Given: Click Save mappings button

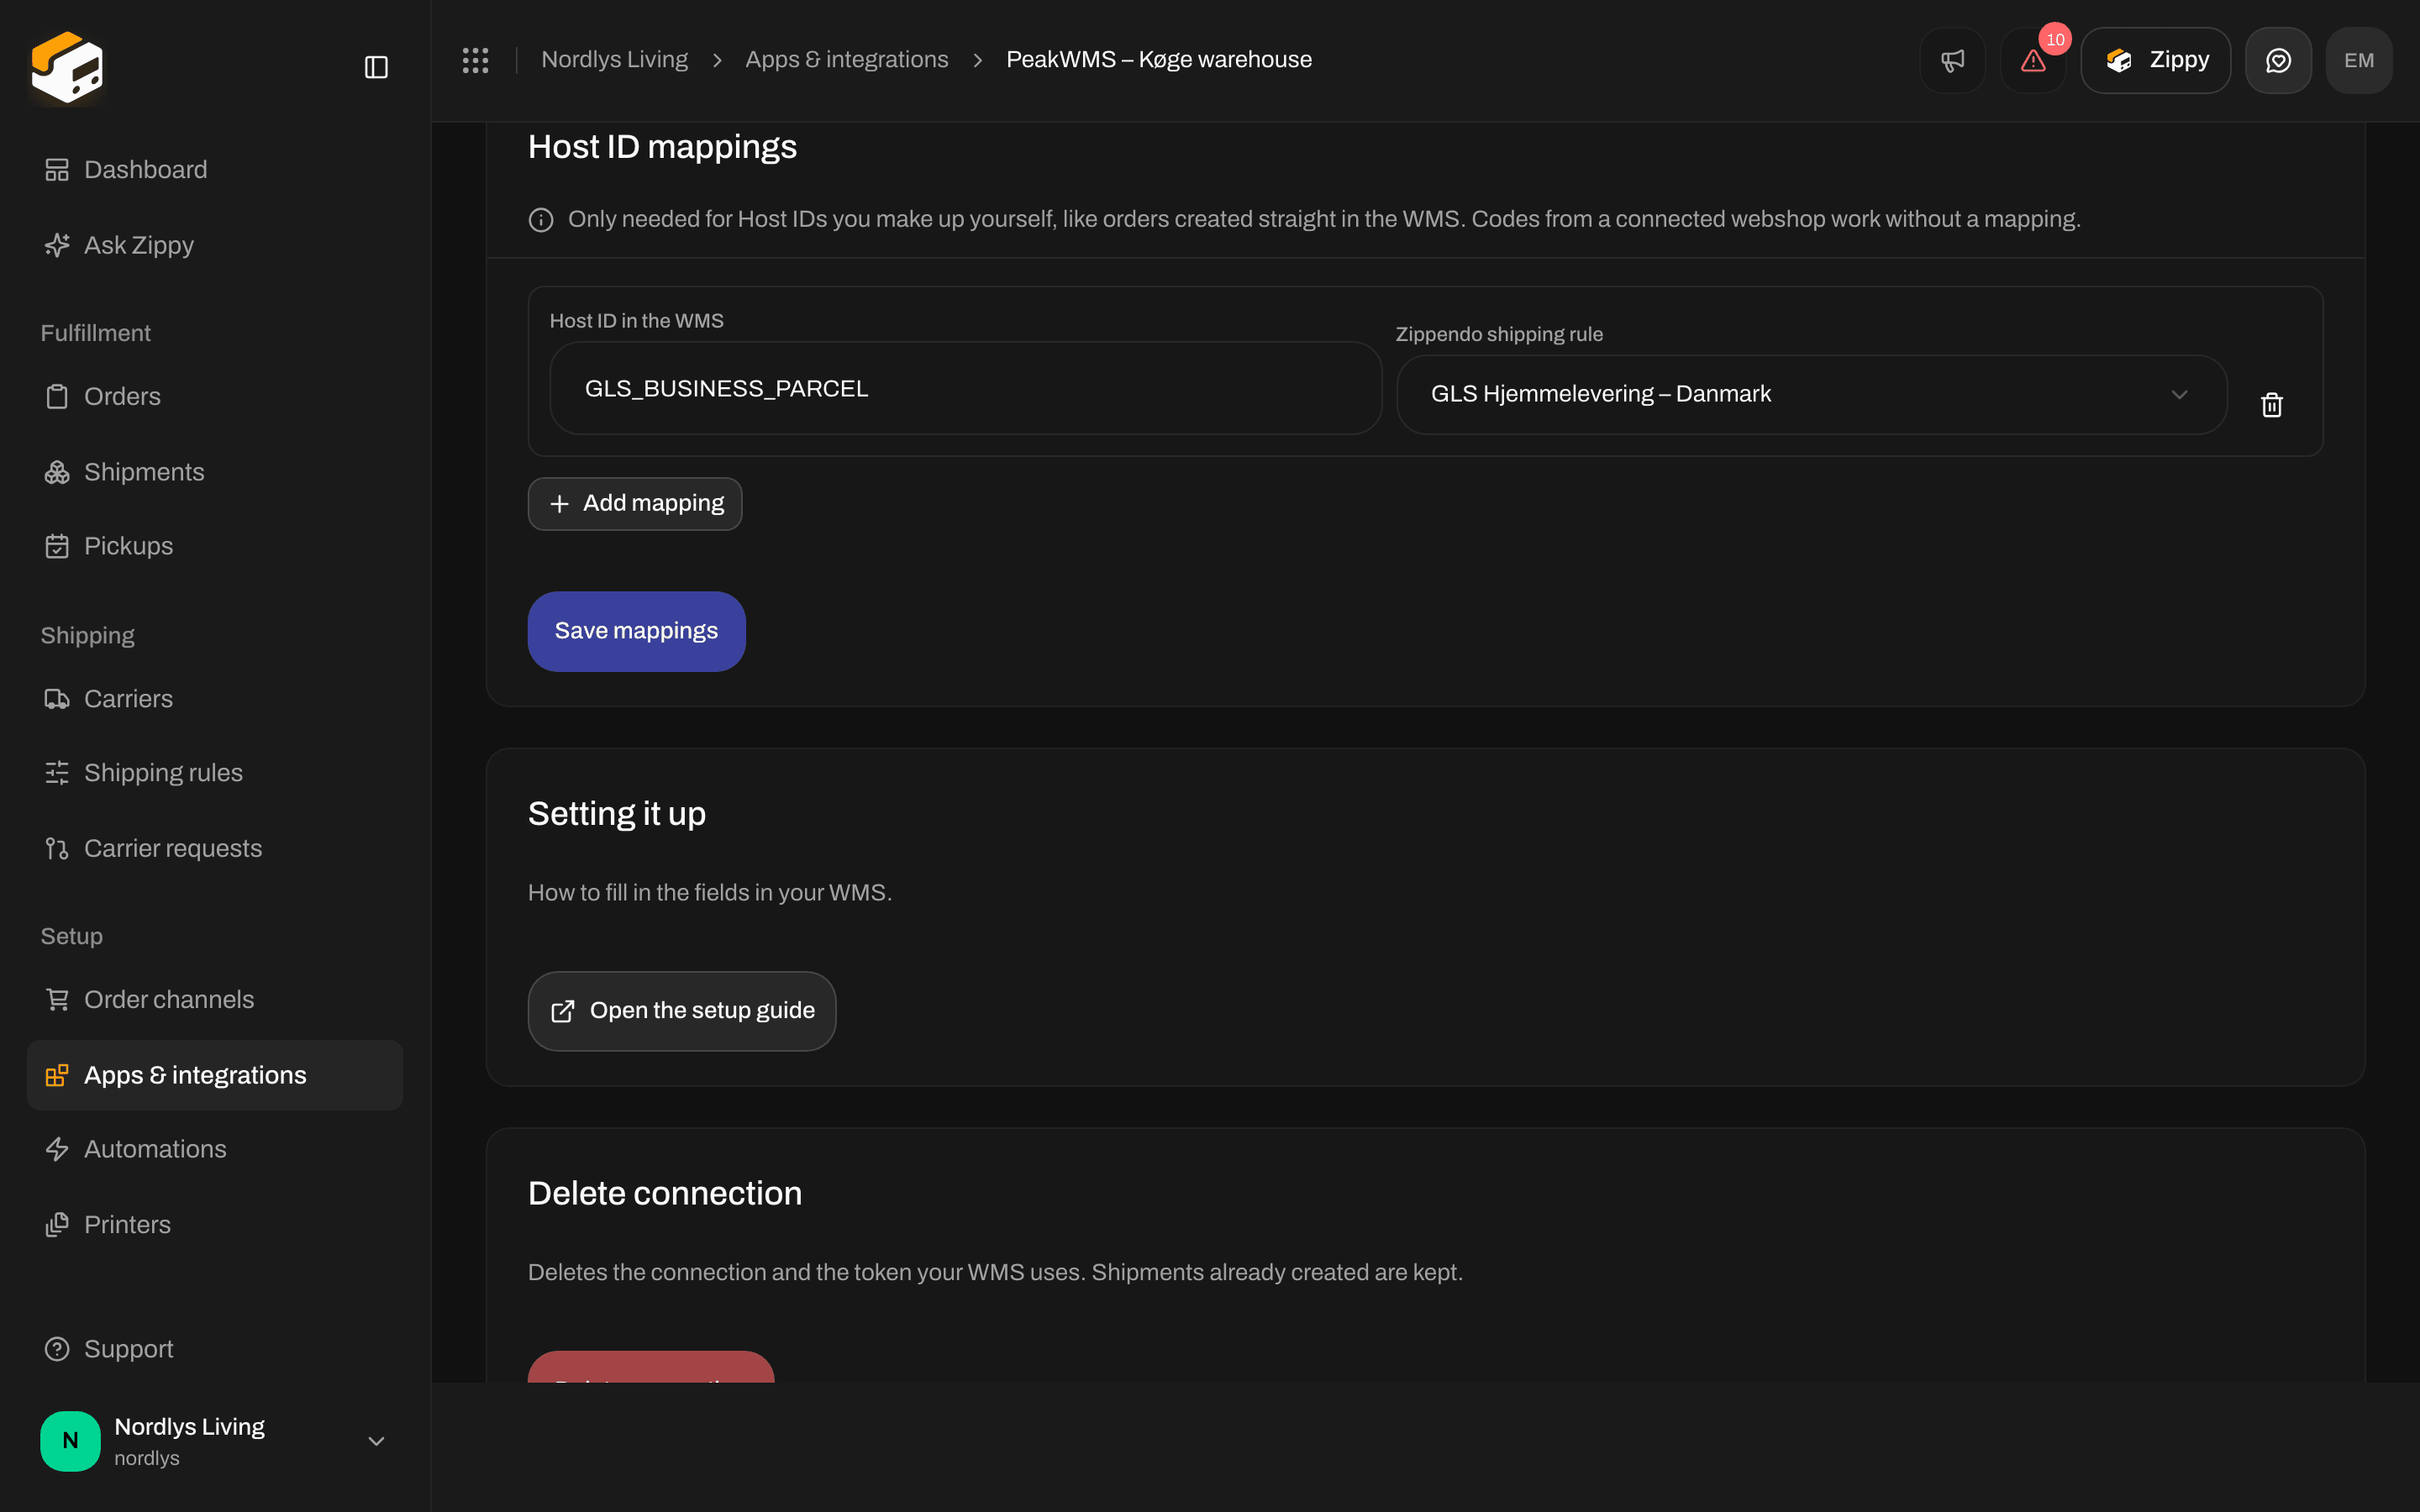Looking at the screenshot, I should pos(636,631).
